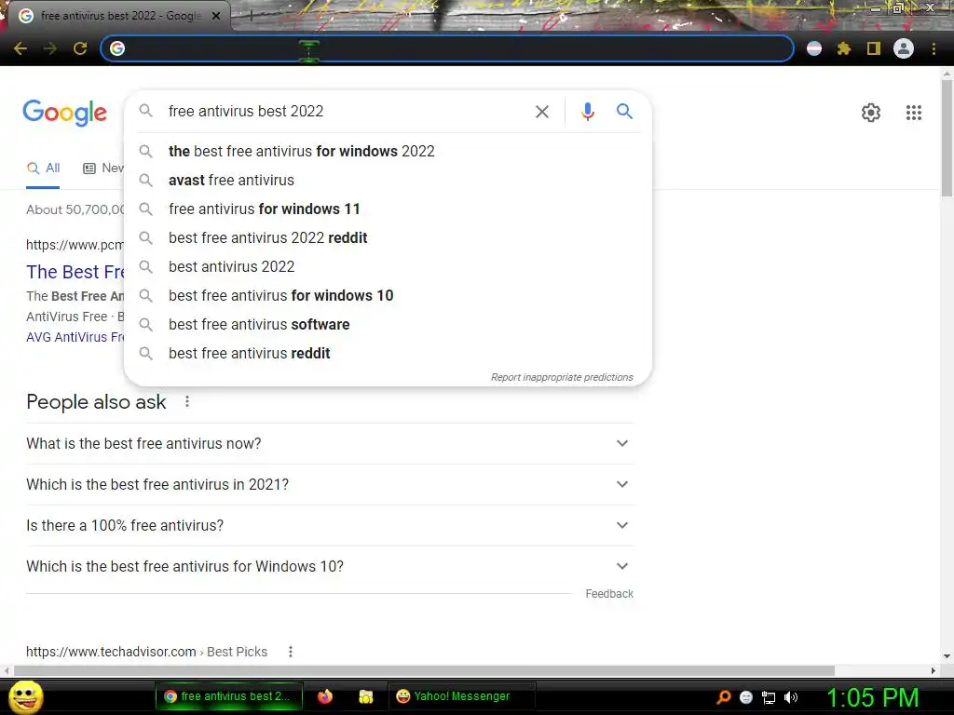Image resolution: width=954 pixels, height=715 pixels.
Task: Open People also ask three-dot options
Action: tap(186, 401)
